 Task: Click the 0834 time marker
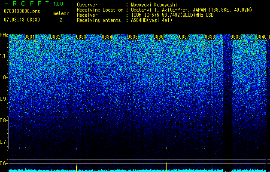[107, 37]
